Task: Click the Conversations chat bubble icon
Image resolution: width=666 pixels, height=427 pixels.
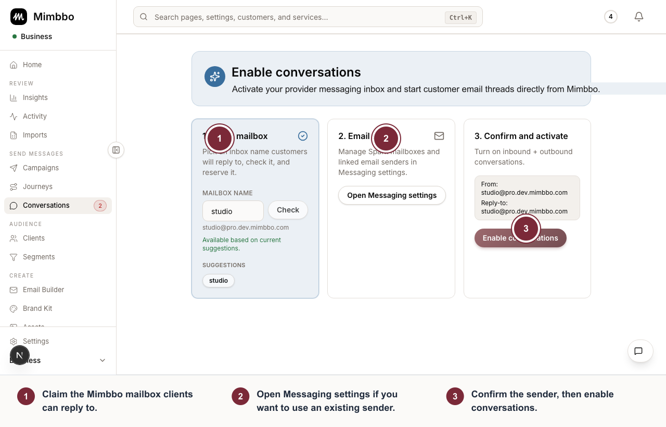Action: click(x=14, y=206)
